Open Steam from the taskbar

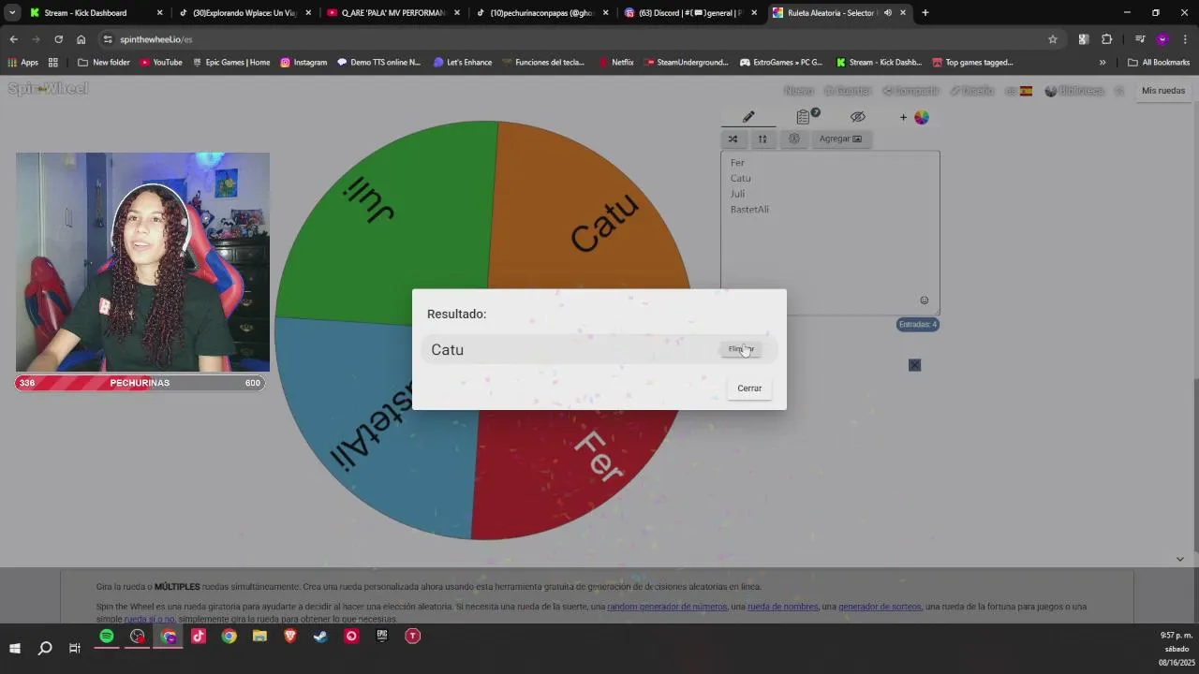pos(320,637)
